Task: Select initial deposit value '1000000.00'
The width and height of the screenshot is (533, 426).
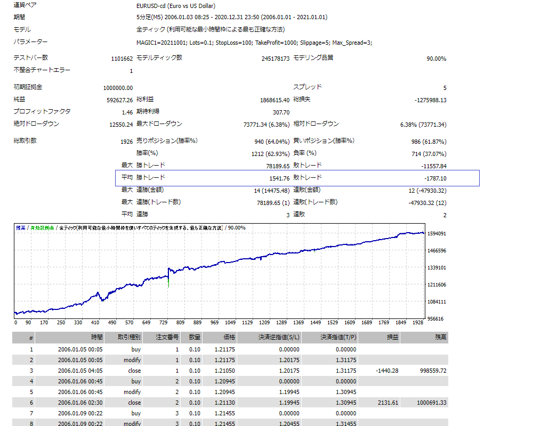Action: click(x=118, y=88)
